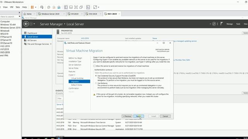Click the library search field

click(x=9, y=16)
